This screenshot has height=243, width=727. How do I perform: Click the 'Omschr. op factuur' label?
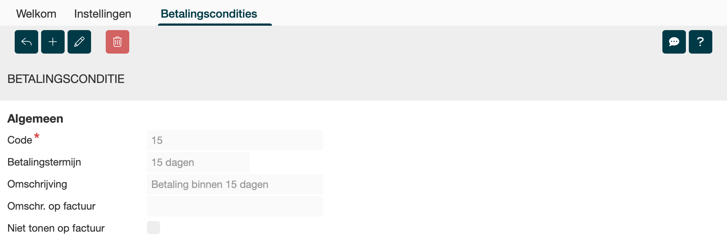point(51,206)
